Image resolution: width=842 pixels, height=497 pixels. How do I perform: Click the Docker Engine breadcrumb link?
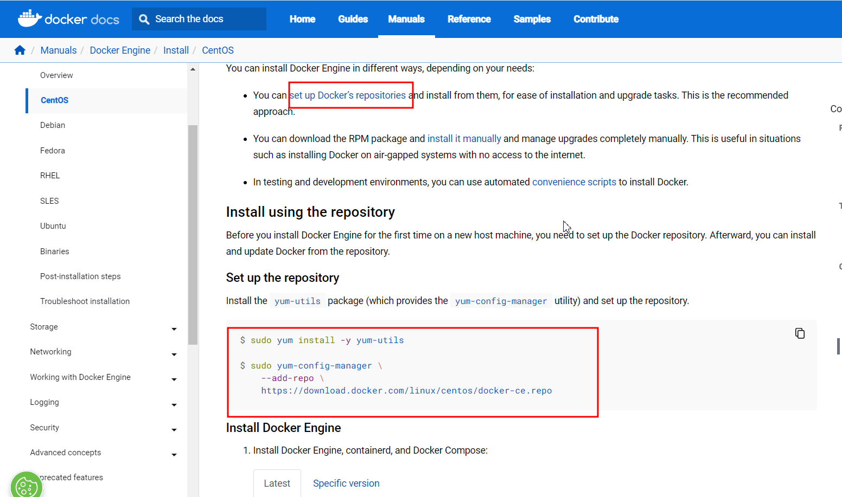(x=120, y=50)
